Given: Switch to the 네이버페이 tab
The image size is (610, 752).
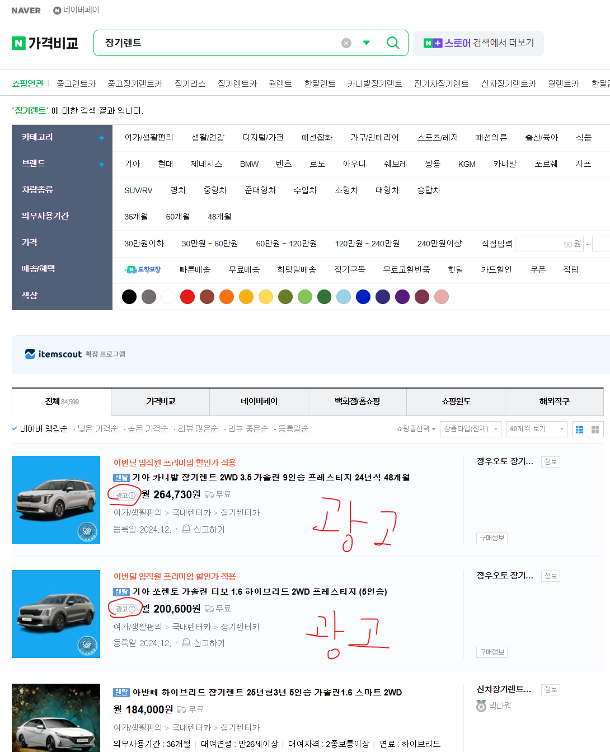Looking at the screenshot, I should 259,401.
